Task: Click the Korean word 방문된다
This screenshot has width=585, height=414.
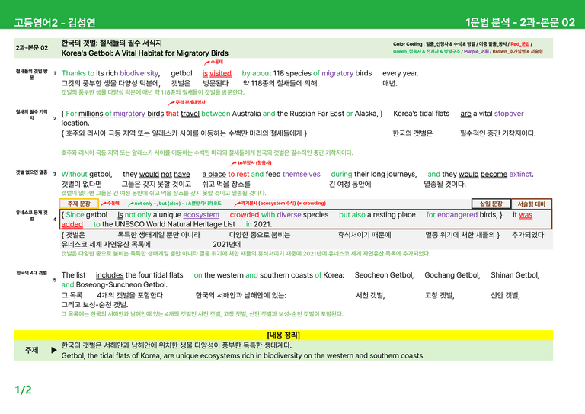Action: tap(216, 83)
